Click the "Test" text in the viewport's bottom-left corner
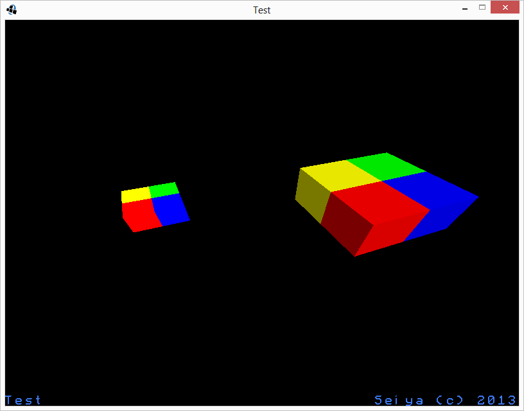Screen dimensions: 524x411 22,400
